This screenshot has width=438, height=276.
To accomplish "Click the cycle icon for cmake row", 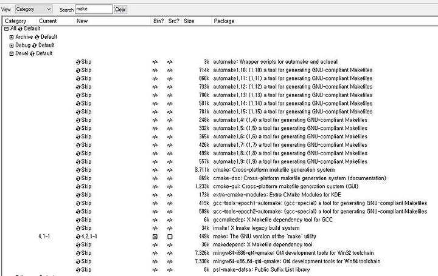I will 78,170.
